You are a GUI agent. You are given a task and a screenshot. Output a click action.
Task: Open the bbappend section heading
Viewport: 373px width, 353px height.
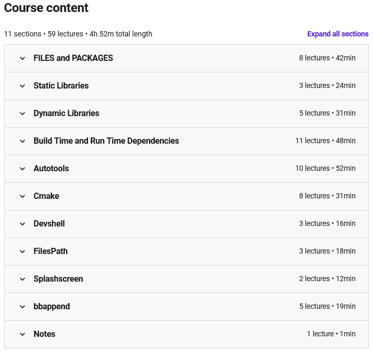pos(52,307)
